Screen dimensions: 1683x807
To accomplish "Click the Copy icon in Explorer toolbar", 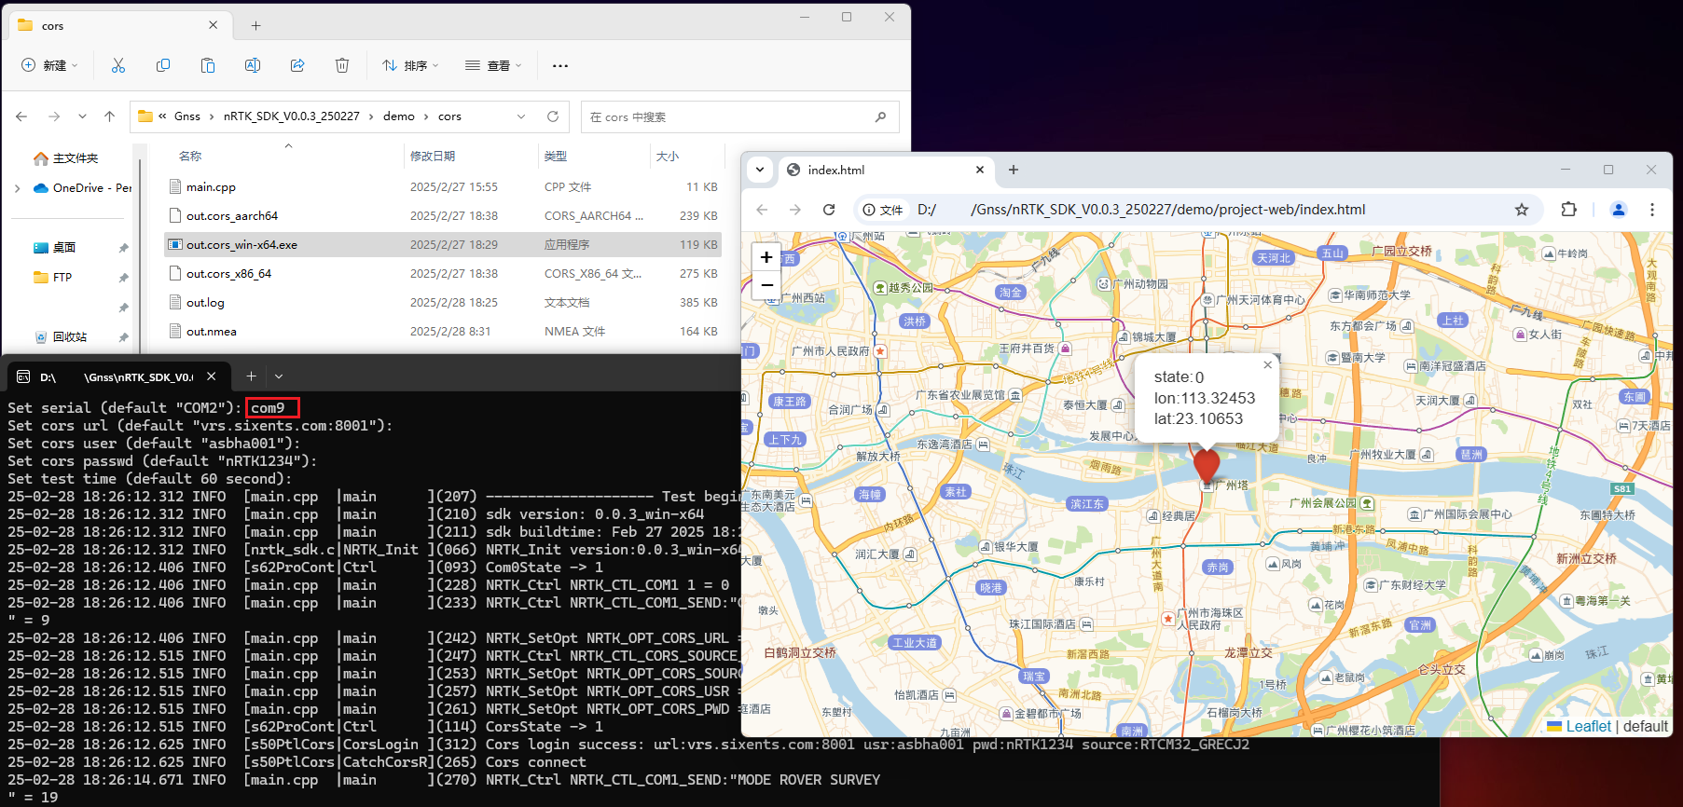I will (x=163, y=65).
